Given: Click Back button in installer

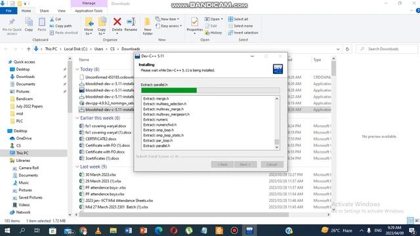Looking at the screenshot, I should (222, 165).
